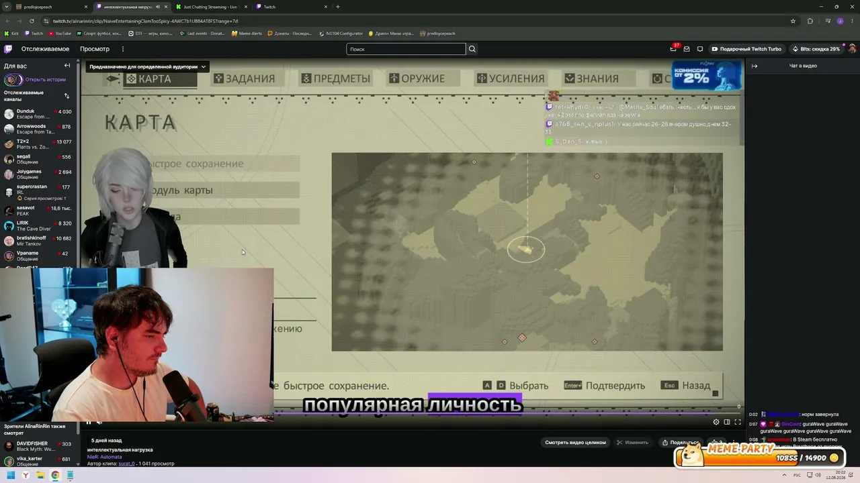Collapse the Для вас sidebar
Viewport: 860px width, 483px height.
tap(67, 66)
